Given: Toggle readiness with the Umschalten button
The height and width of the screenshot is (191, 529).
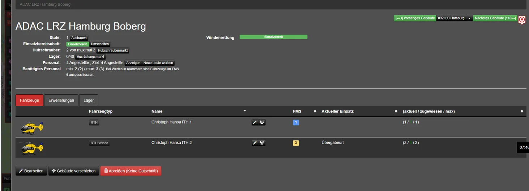Looking at the screenshot, I should coord(100,44).
